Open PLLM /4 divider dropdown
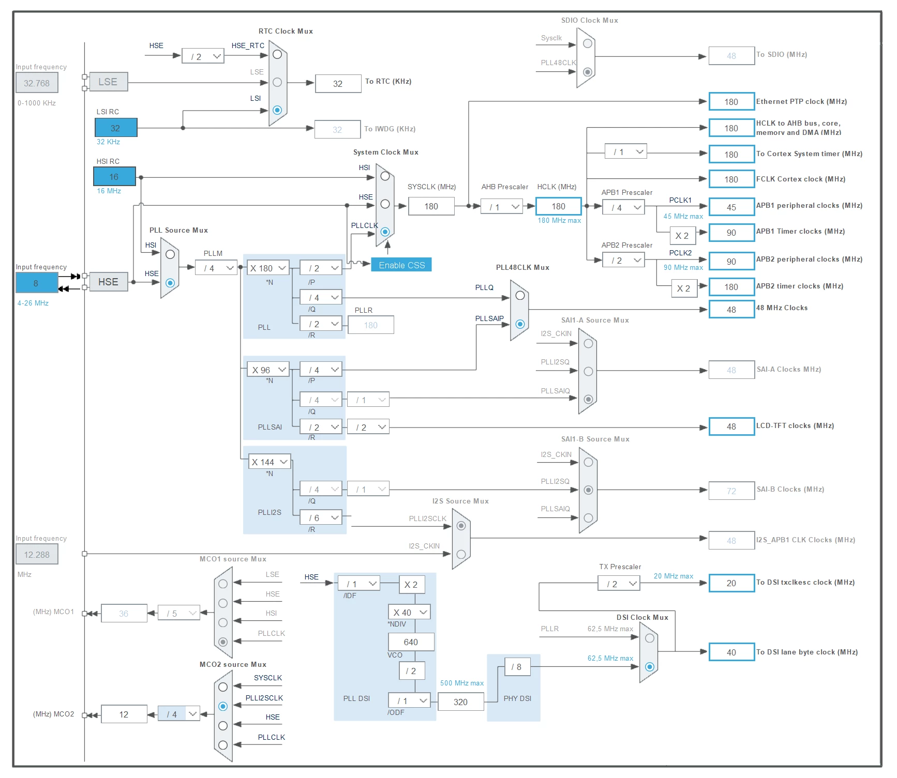This screenshot has height=778, width=897. point(216,268)
